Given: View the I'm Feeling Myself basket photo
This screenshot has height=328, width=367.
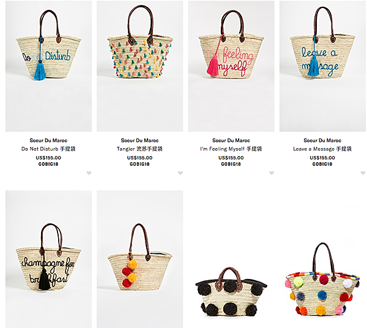Looking at the screenshot, I should click(231, 66).
